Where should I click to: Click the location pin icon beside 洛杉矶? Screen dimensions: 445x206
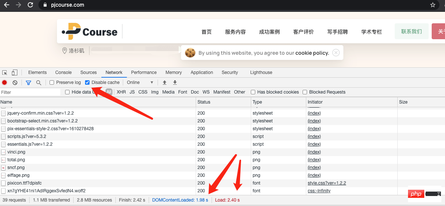click(64, 50)
